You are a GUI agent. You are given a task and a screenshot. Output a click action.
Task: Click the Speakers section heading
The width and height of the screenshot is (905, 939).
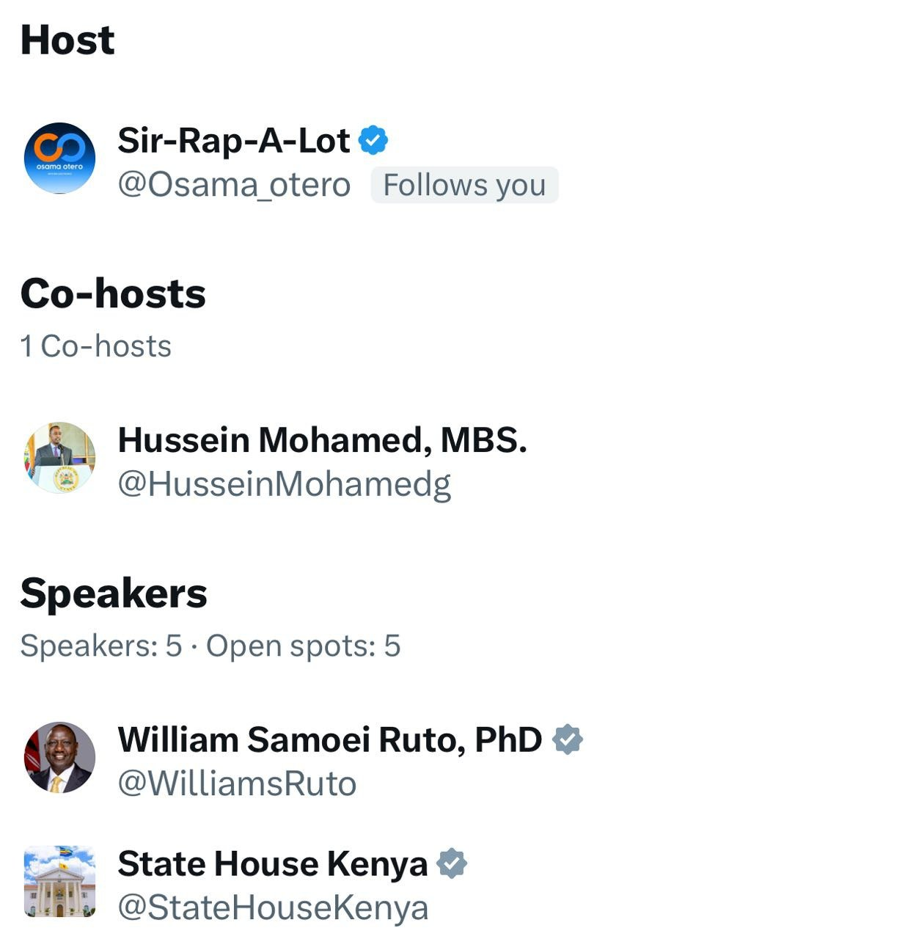click(x=114, y=593)
